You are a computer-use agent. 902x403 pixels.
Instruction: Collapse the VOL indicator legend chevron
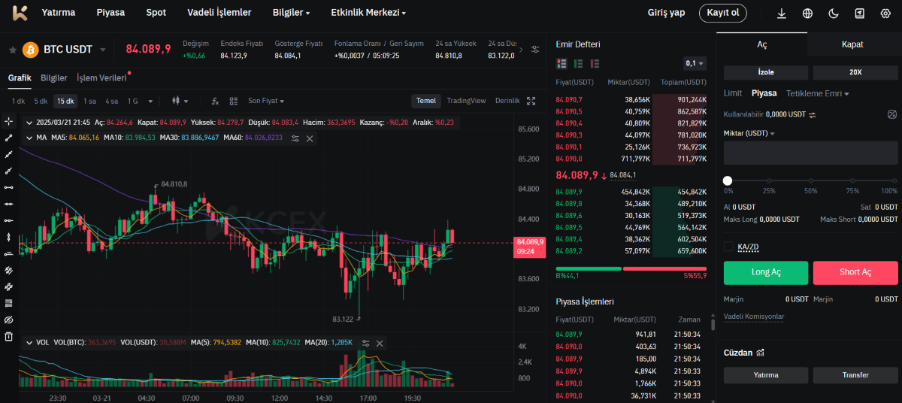click(29, 343)
